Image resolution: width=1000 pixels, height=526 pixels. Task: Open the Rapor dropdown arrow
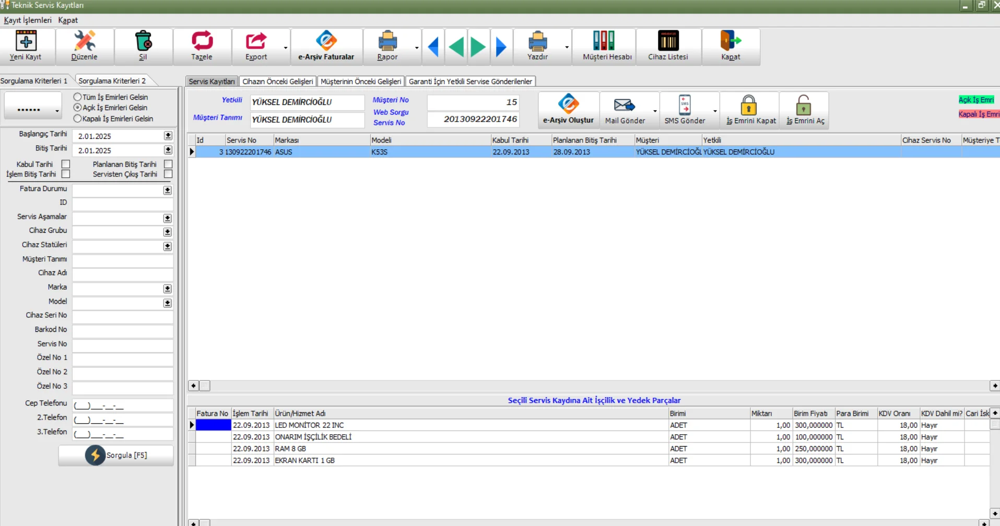[x=417, y=47]
